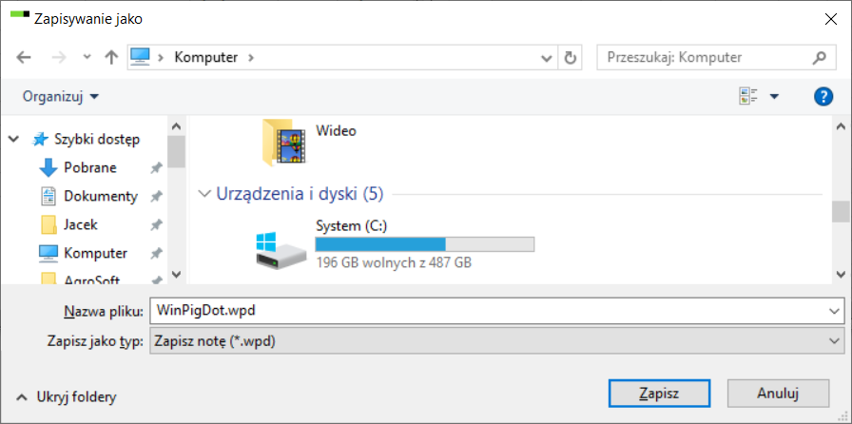Open the Wideo folder icon

(284, 142)
